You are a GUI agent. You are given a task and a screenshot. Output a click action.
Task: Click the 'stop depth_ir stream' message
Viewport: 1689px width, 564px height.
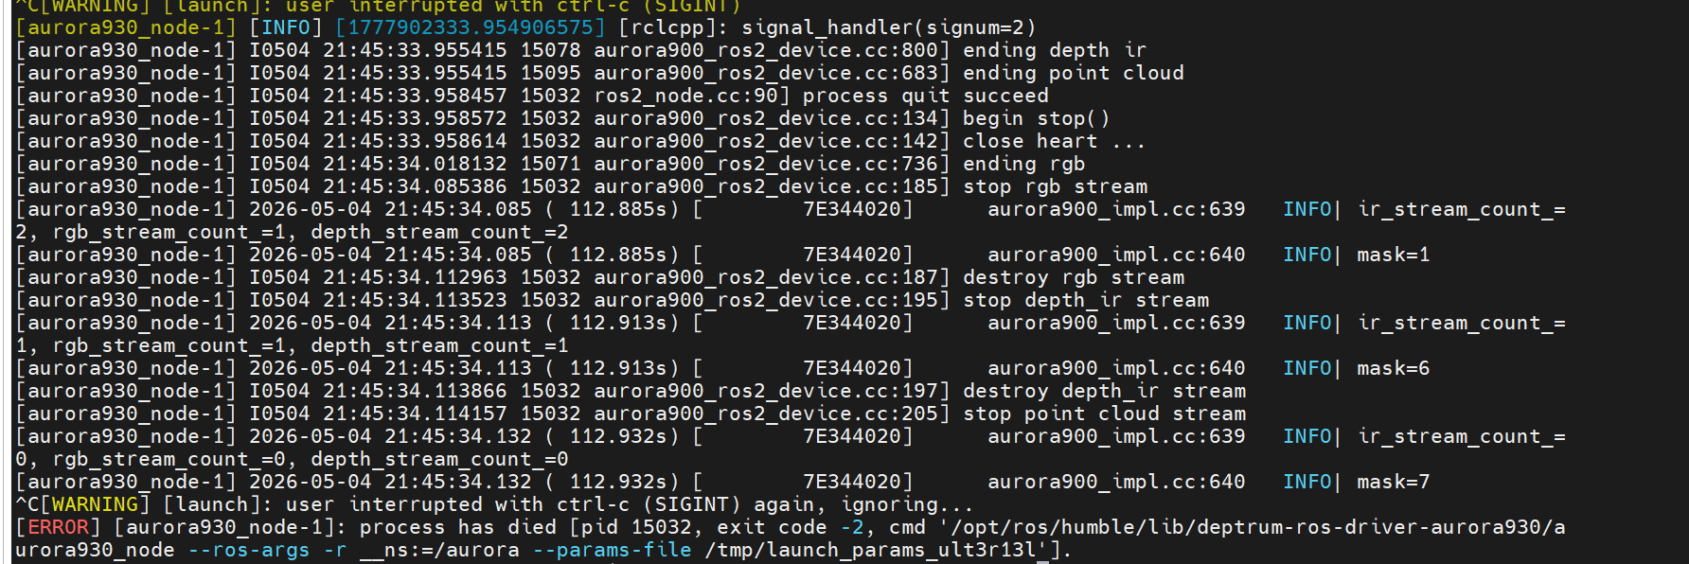(x=1086, y=300)
